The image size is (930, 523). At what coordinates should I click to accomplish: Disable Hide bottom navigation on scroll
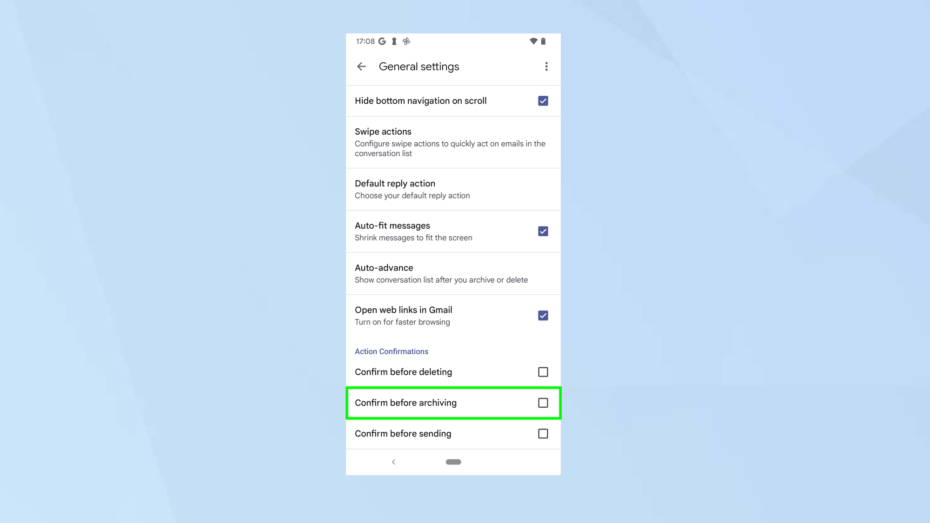tap(542, 101)
